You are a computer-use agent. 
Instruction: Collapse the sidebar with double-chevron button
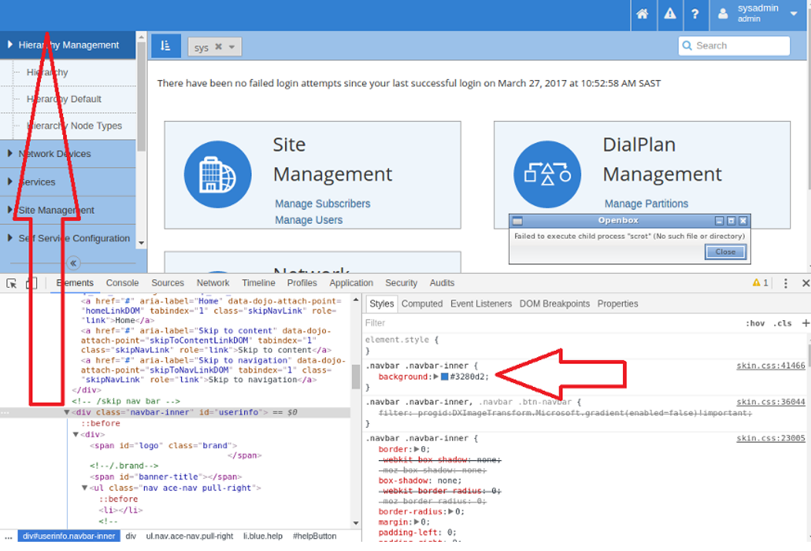tap(74, 263)
